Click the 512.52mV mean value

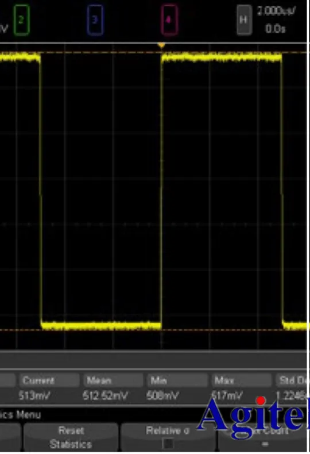(x=105, y=395)
